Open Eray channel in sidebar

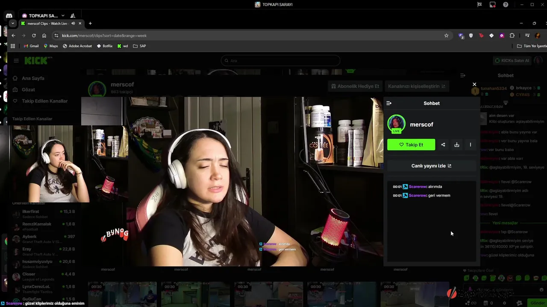[x=43, y=251]
